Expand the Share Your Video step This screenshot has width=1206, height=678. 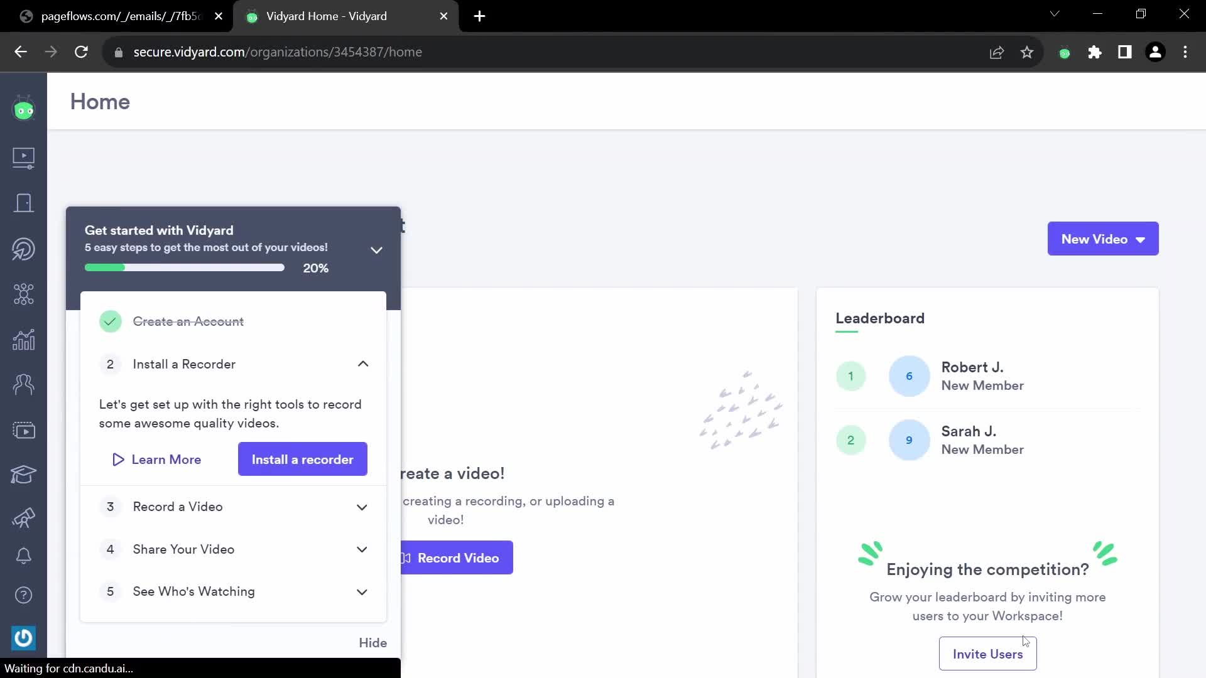coord(362,550)
